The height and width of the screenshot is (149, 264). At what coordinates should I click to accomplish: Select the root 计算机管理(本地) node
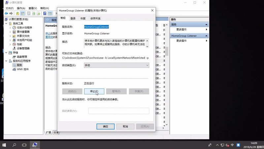click(18, 19)
